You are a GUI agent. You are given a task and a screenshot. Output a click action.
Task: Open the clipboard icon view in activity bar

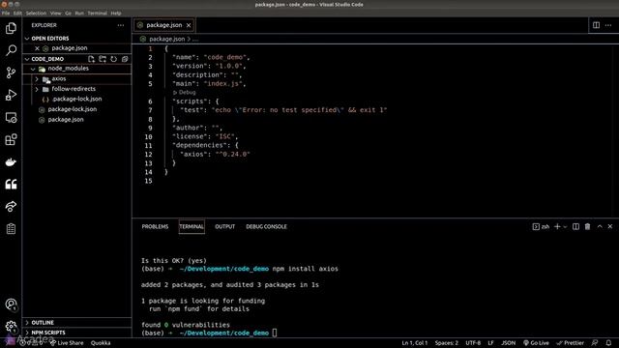[x=11, y=229]
